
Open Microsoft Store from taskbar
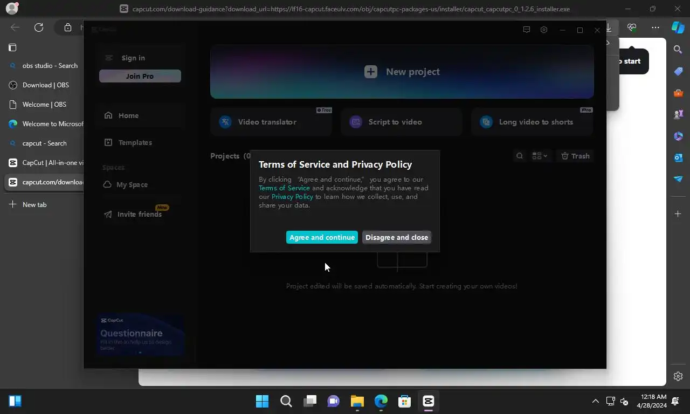[x=405, y=401]
